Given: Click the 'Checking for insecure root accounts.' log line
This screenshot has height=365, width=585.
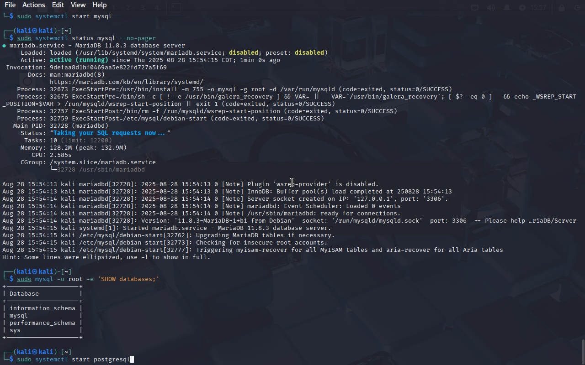Looking at the screenshot, I should pyautogui.click(x=165, y=242).
